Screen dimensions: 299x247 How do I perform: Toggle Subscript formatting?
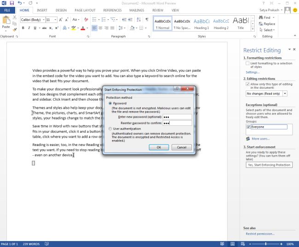(x=51, y=28)
